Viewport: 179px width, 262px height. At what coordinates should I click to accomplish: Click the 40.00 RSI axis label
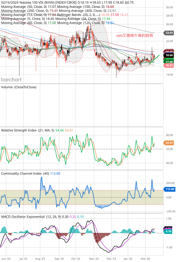(x=169, y=163)
